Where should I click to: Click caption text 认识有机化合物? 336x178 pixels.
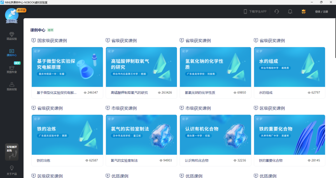tap(197, 160)
